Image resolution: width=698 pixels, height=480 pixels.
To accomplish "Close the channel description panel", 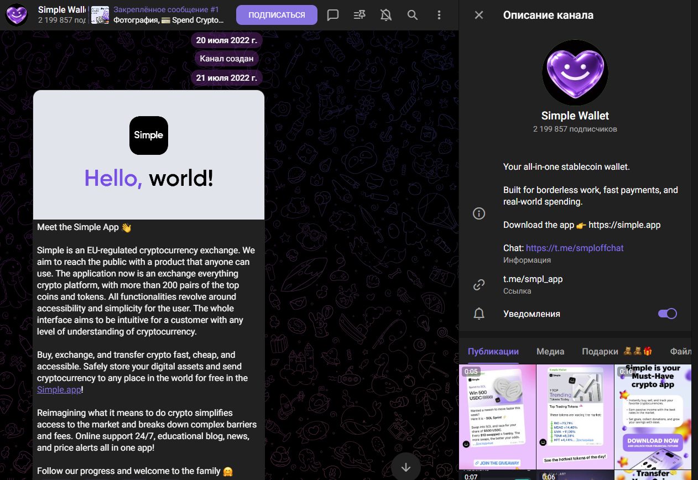I will pos(479,15).
